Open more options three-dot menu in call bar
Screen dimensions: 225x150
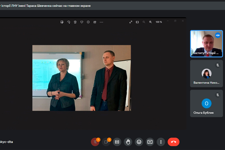coord(161,142)
